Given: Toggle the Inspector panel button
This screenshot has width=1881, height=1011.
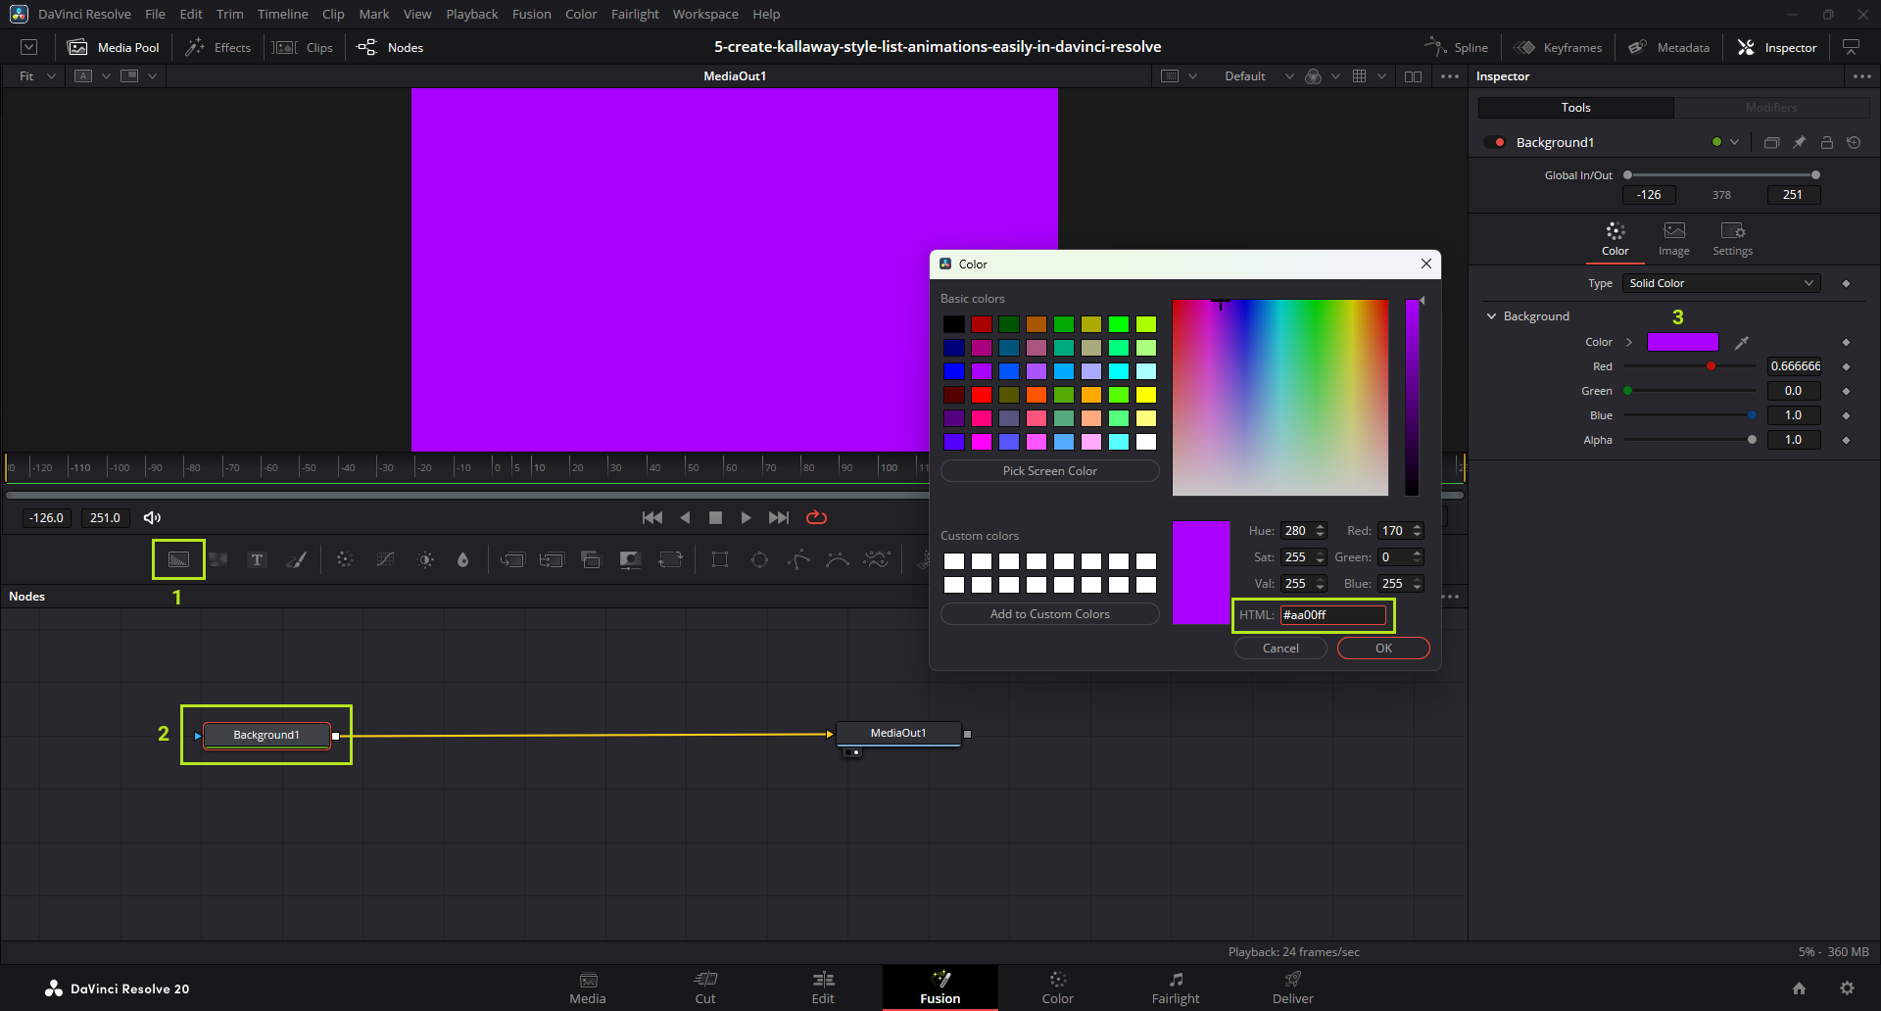Looking at the screenshot, I should pyautogui.click(x=1777, y=47).
